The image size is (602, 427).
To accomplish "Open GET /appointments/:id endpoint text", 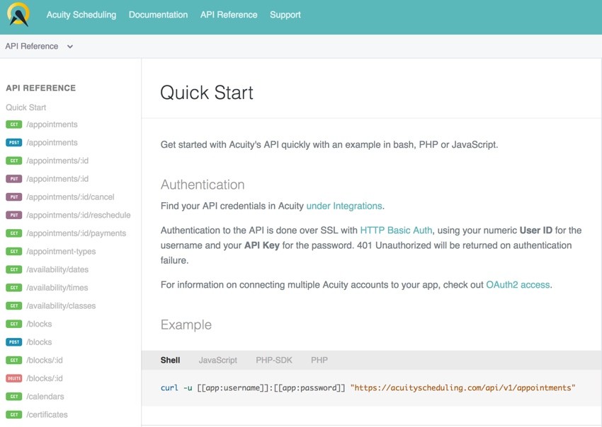I will [57, 160].
